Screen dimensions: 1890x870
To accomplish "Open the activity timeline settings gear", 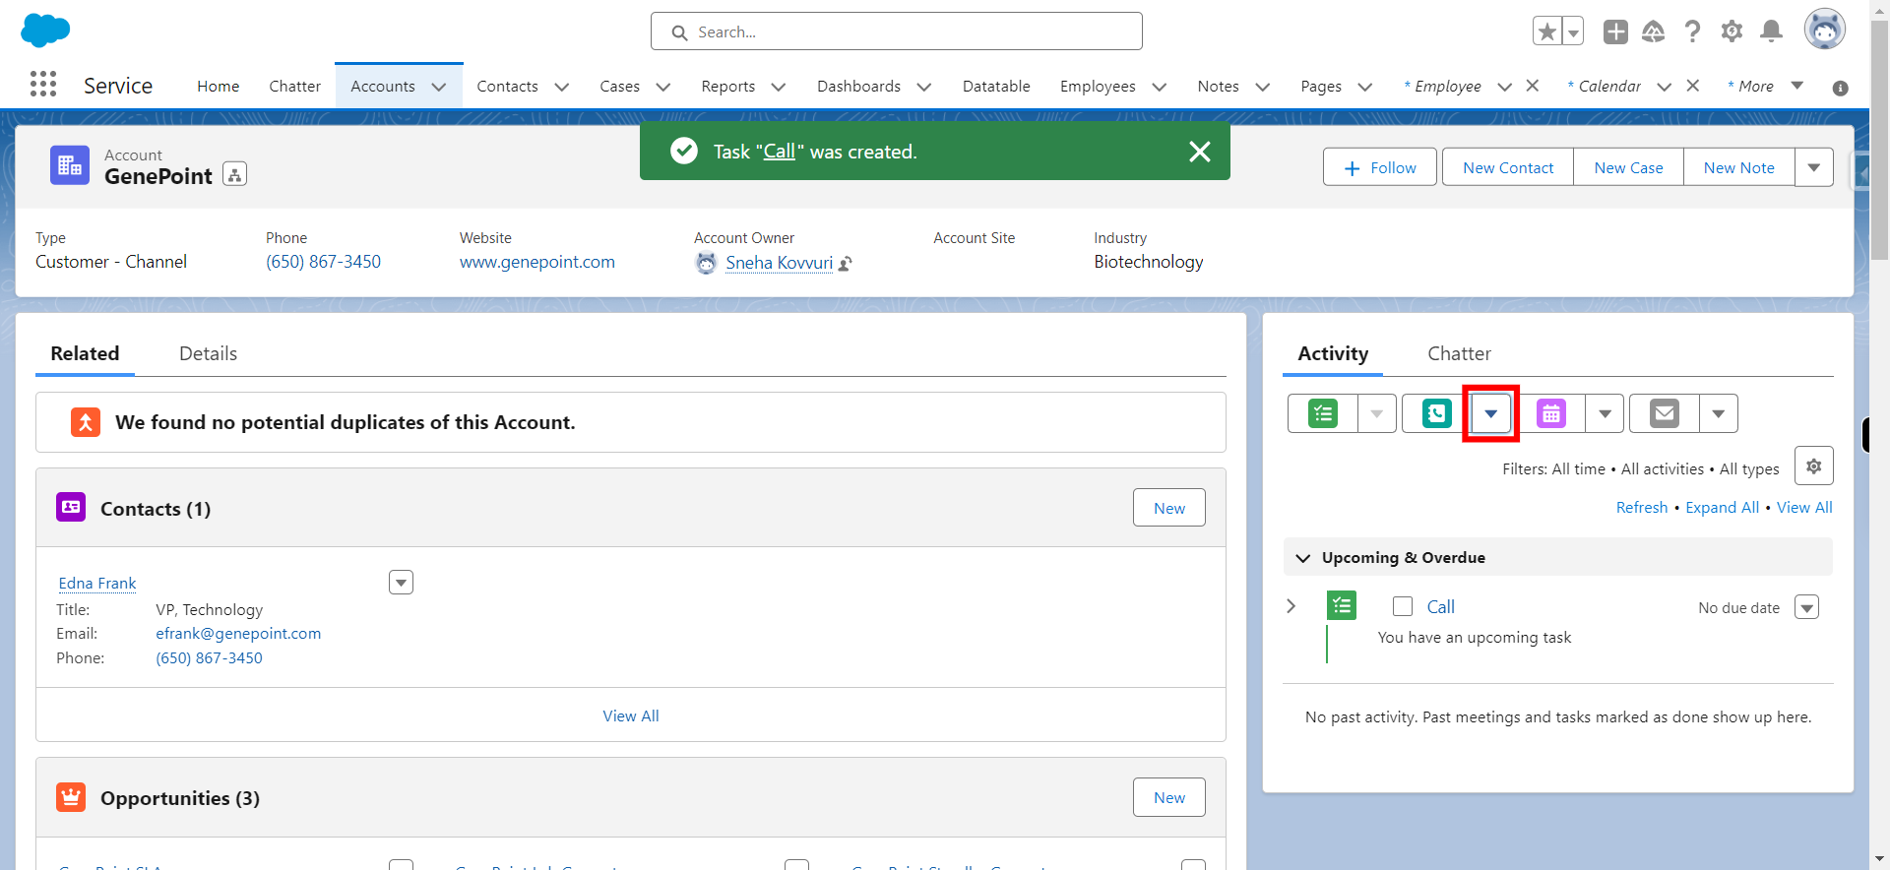I will tap(1813, 466).
